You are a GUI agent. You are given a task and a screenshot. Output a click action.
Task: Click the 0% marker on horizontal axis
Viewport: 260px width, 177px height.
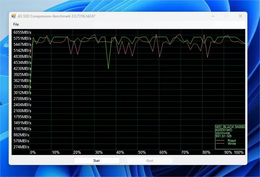coord(33,152)
